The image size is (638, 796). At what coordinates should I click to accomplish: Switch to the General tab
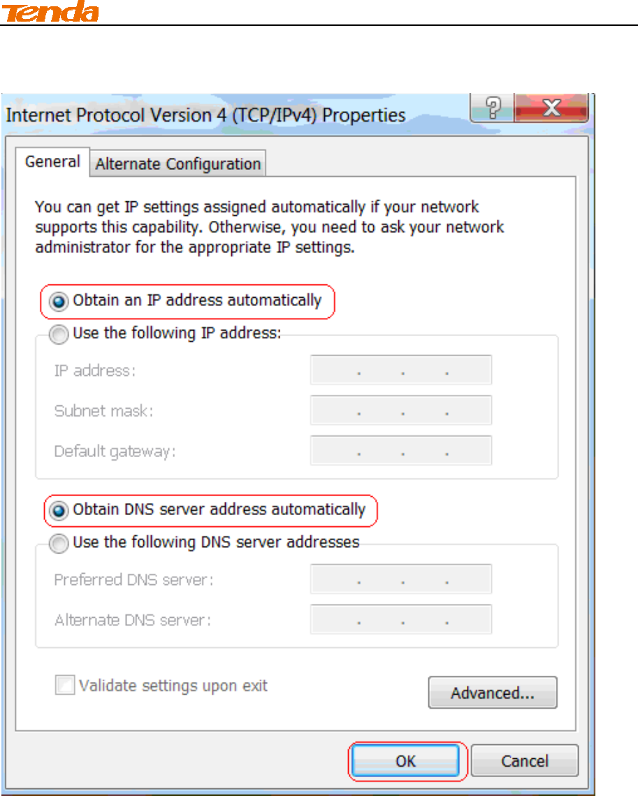coord(53,162)
